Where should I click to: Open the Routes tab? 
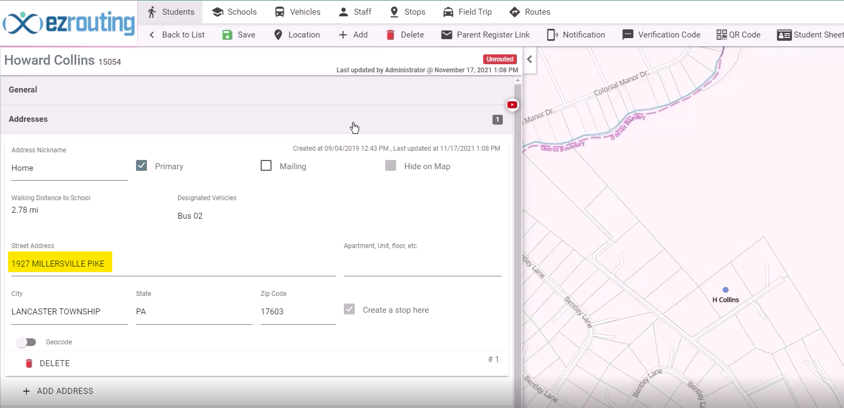tap(529, 12)
